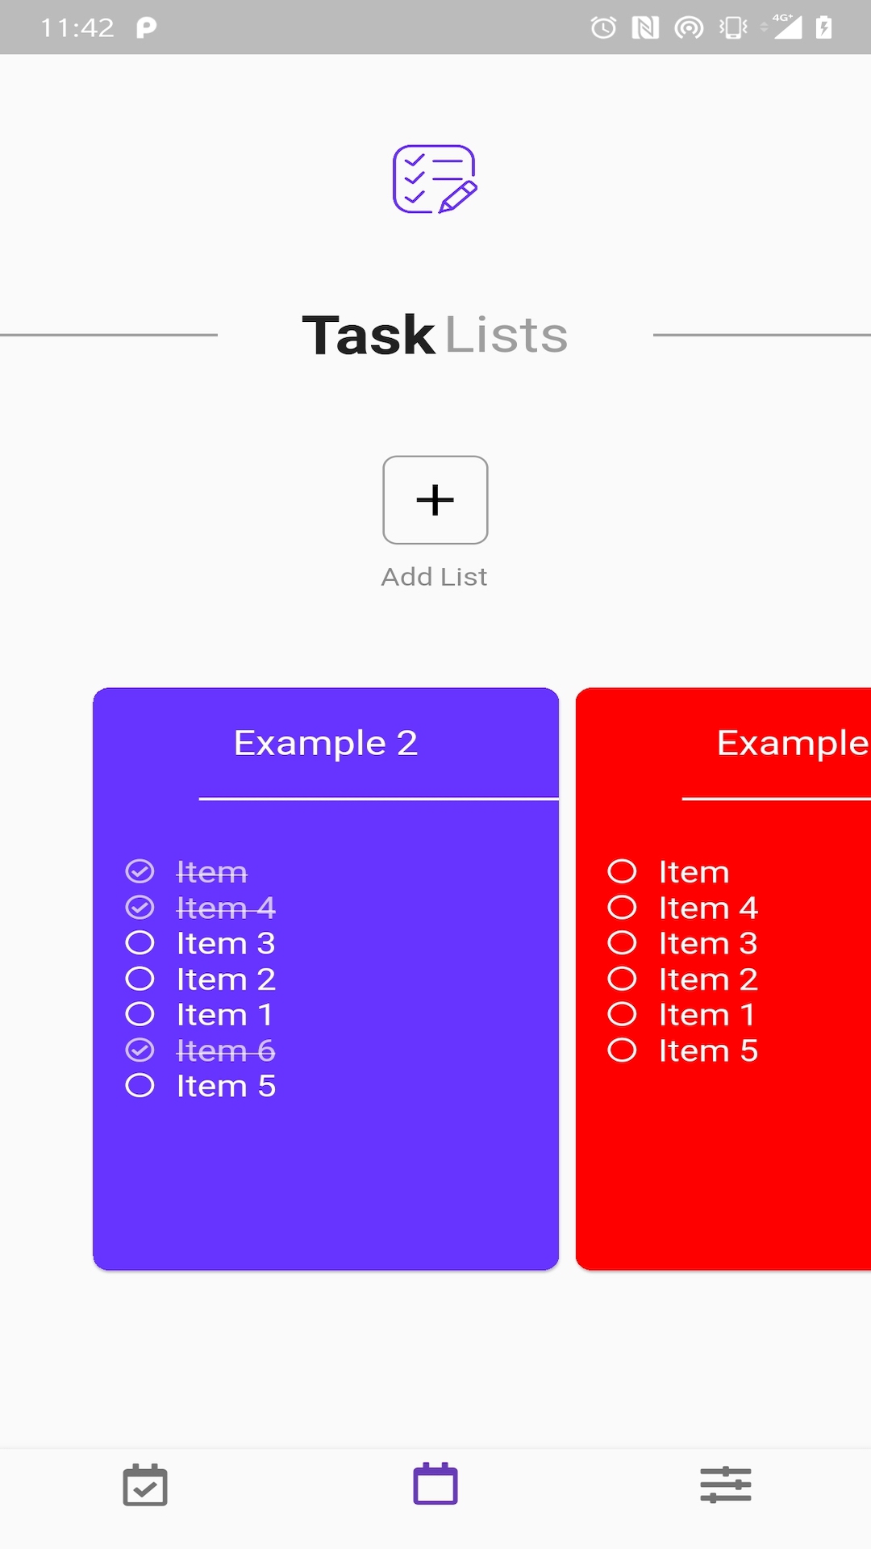
Task: Uncheck the first struck-through Item in Example 2
Action: click(140, 872)
